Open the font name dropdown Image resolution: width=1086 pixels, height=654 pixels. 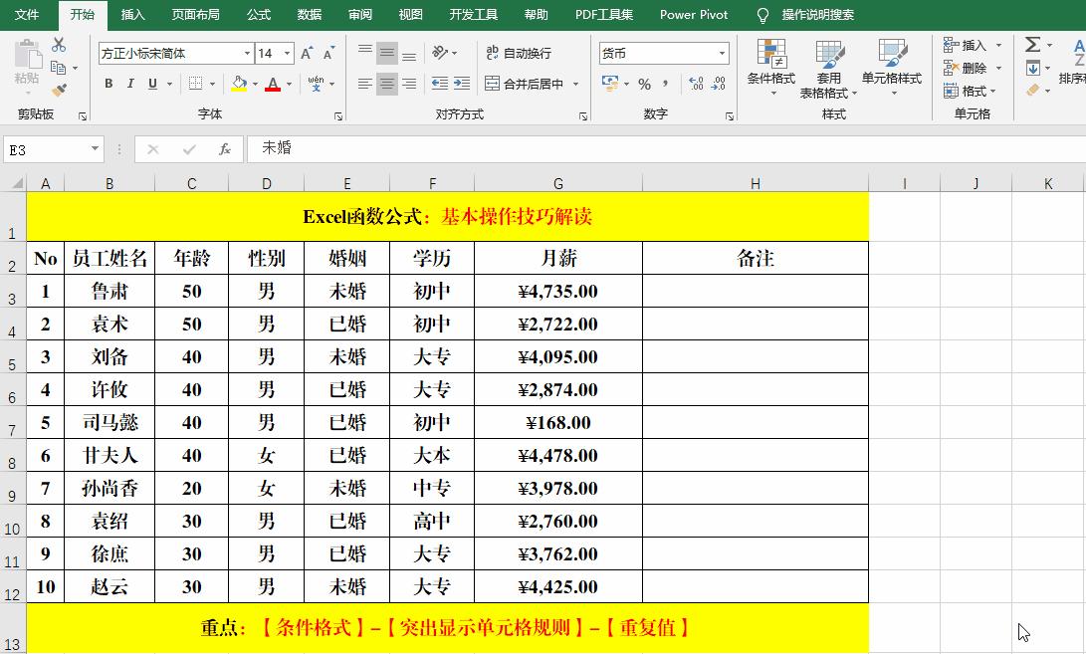[x=246, y=53]
